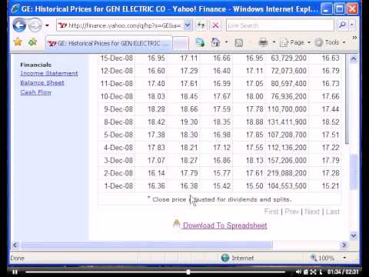Click the address bar URL field

(x=120, y=25)
